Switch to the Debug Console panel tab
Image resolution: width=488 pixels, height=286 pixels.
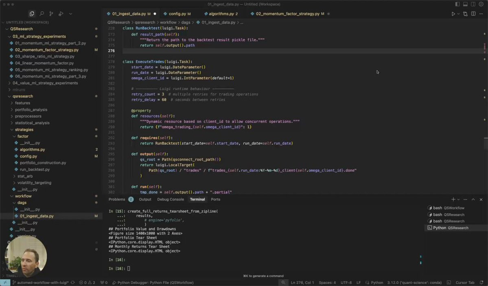point(171,199)
